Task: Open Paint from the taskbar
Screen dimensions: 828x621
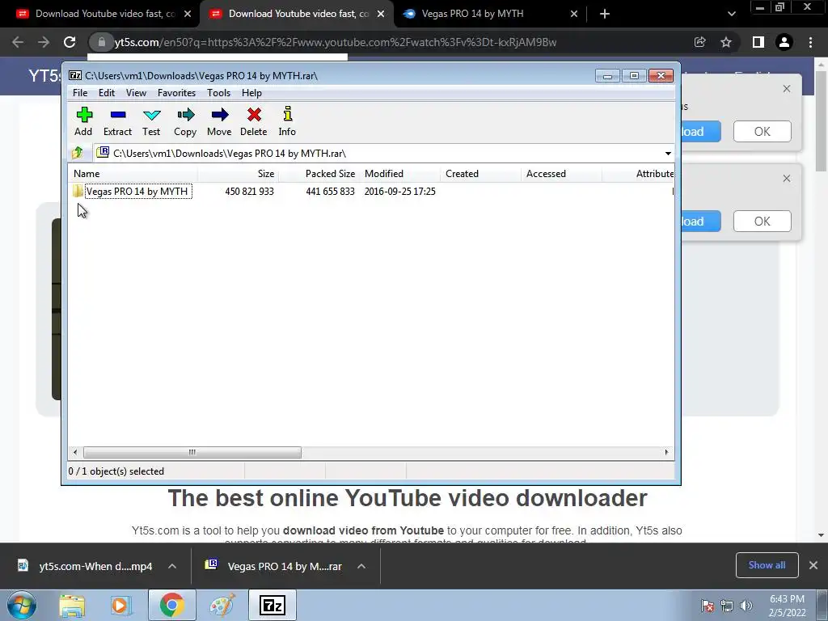Action: tap(222, 606)
